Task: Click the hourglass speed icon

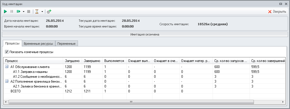Action: click(x=37, y=11)
